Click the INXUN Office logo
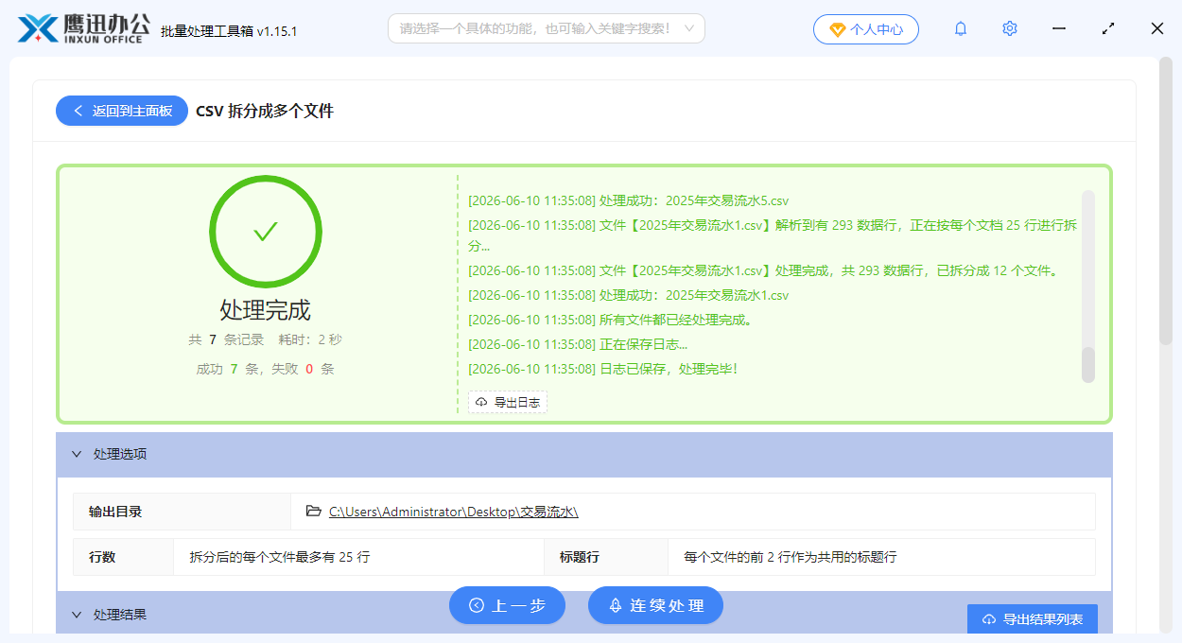This screenshot has height=643, width=1182. tap(84, 28)
